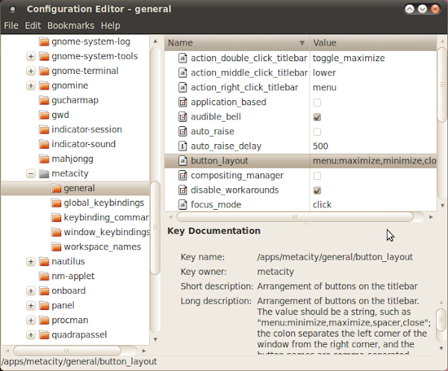
Task: Click the general folder icon
Action: tap(56, 189)
